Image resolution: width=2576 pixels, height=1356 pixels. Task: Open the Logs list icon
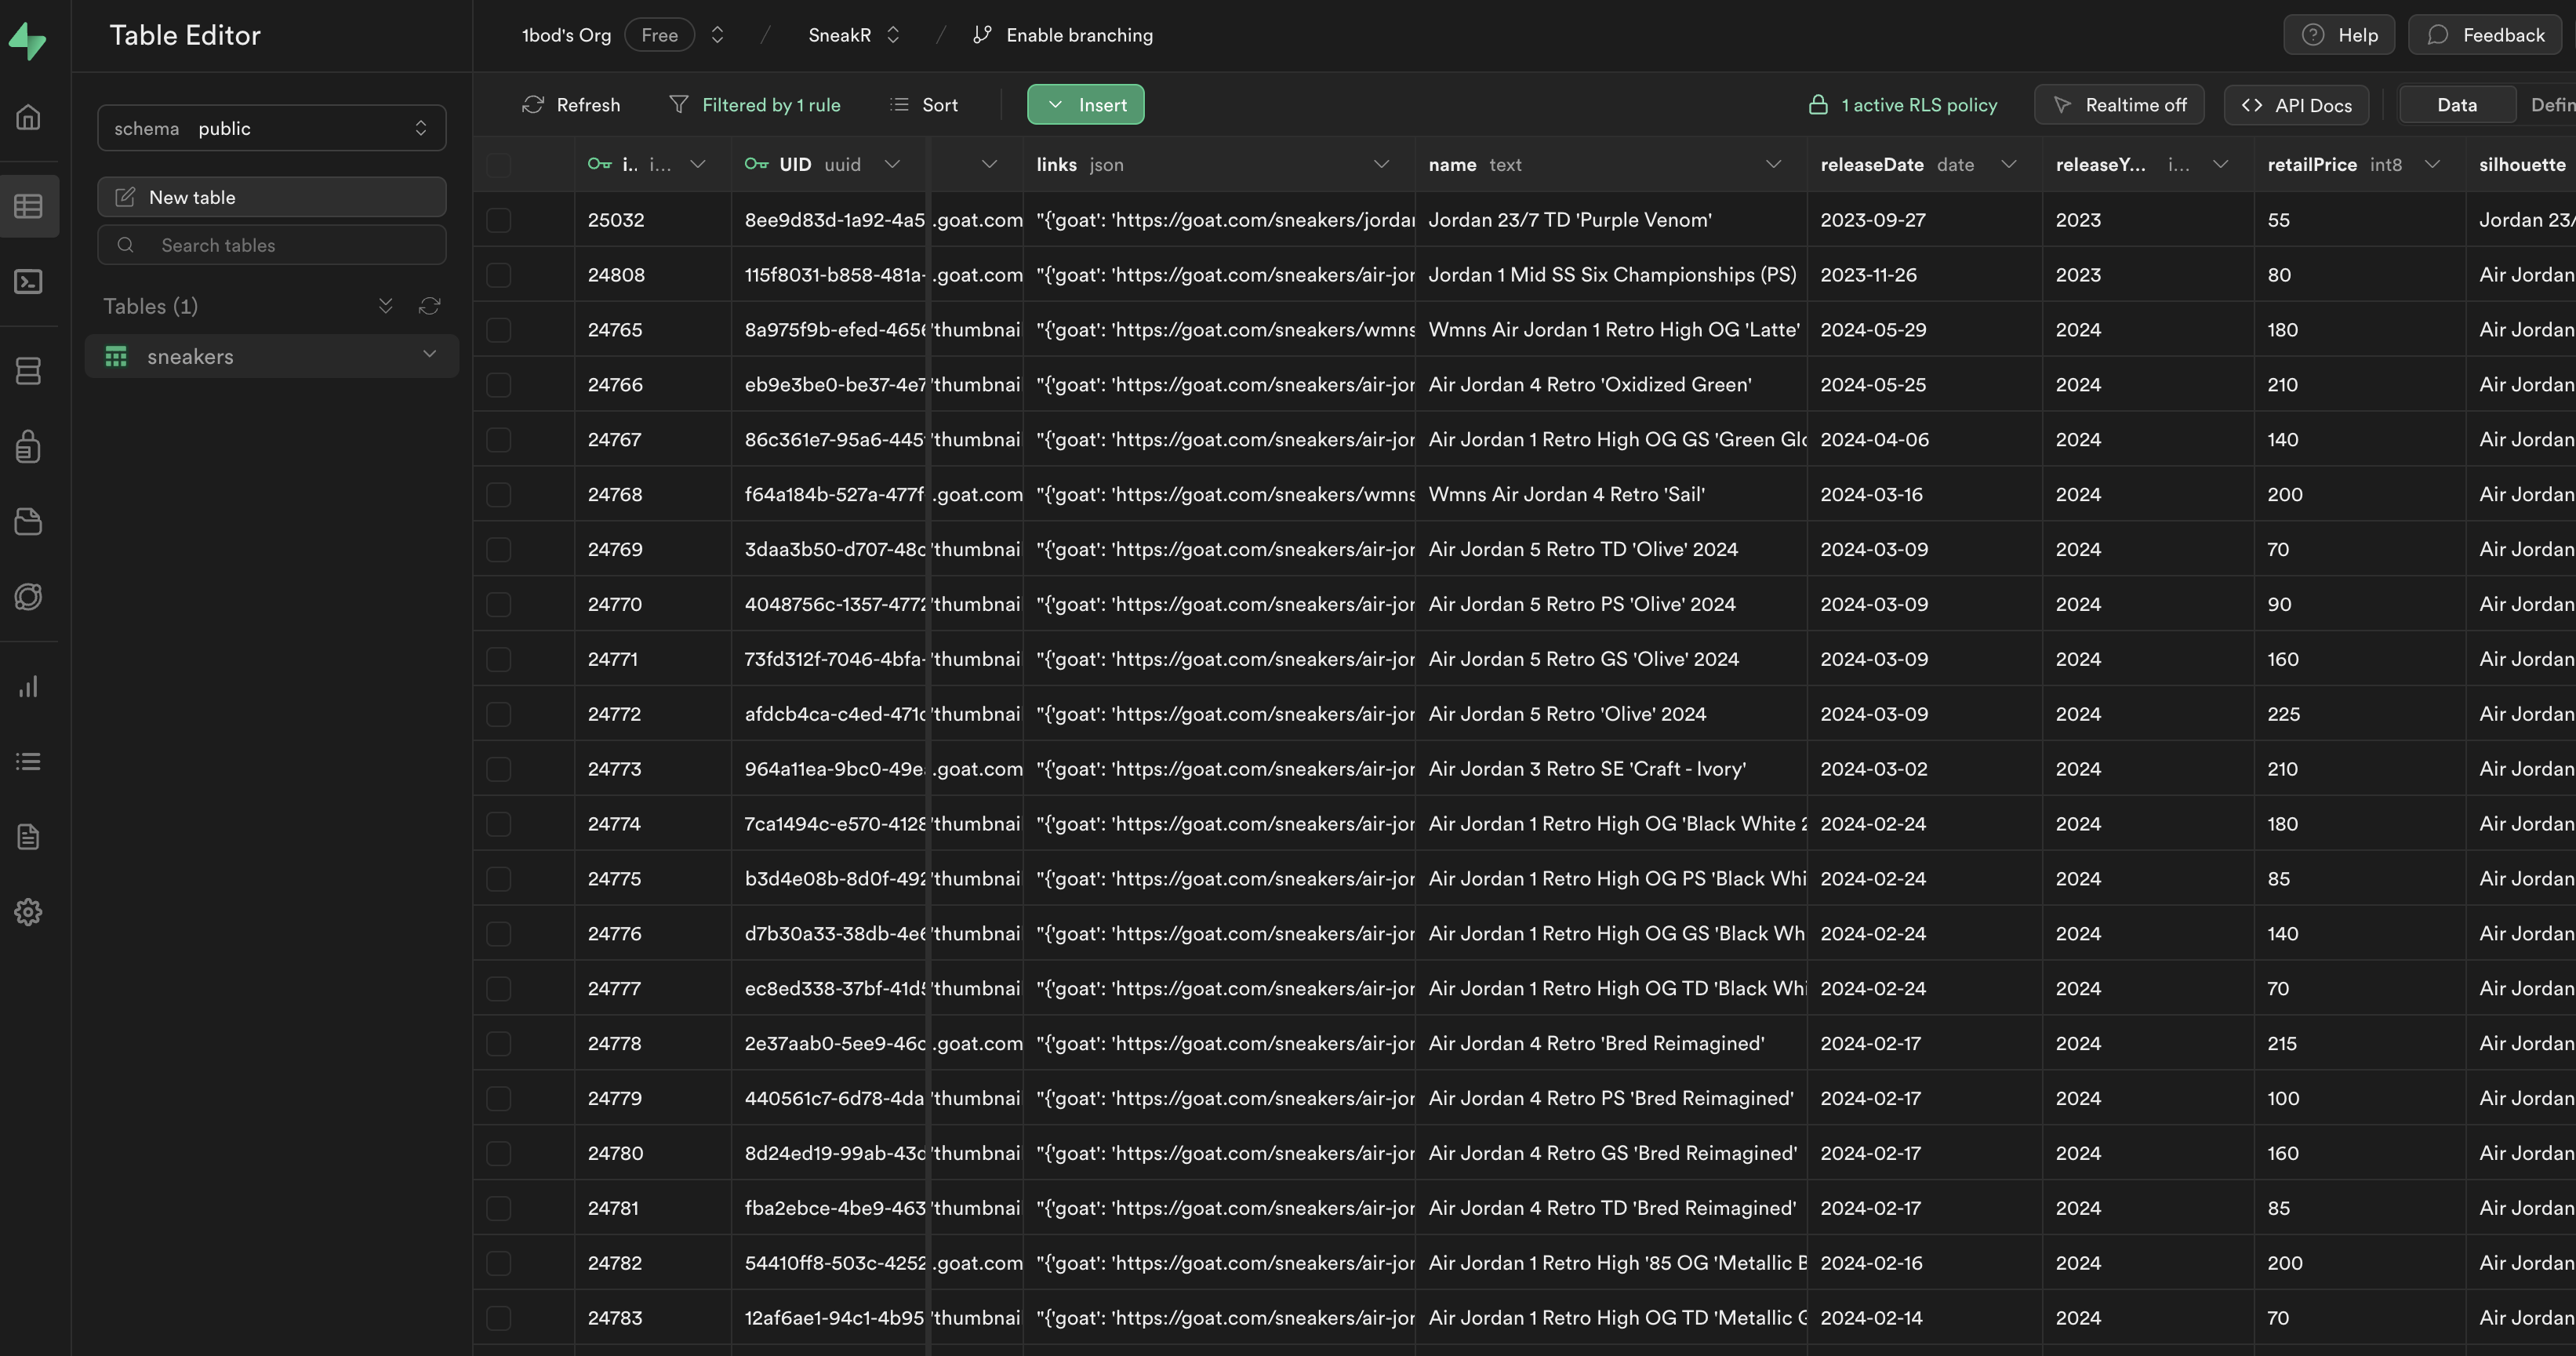[x=28, y=761]
